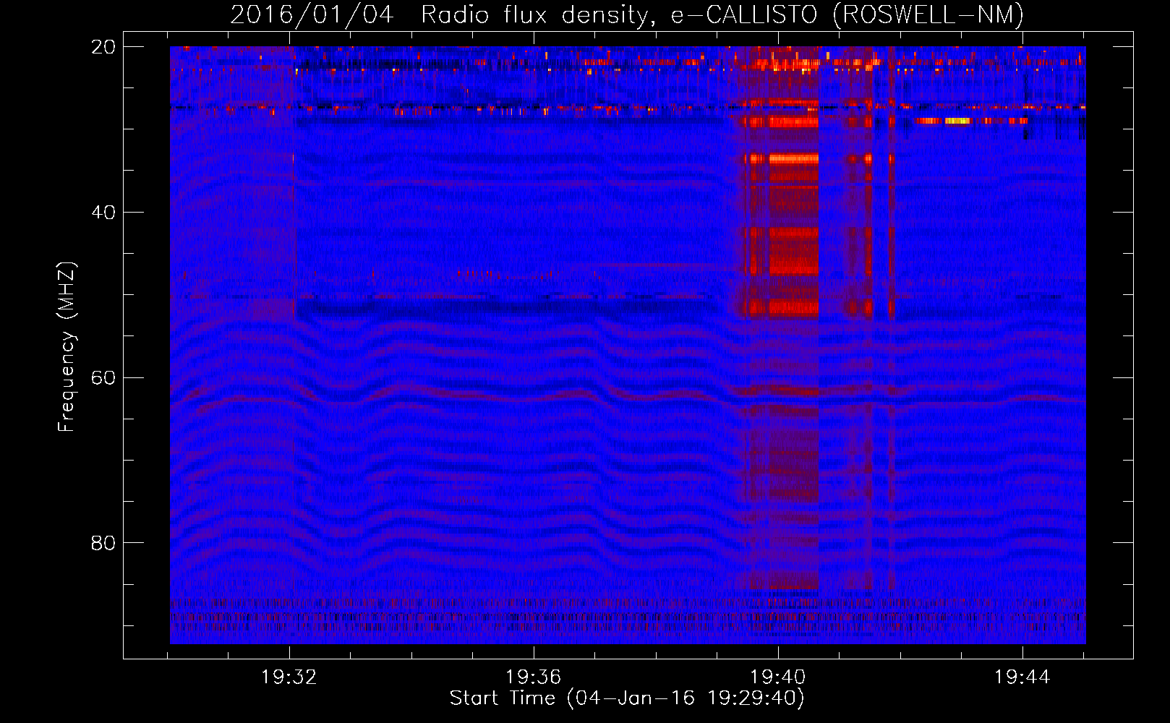
Task: Click the 19:36 time tick label
Action: [533, 677]
